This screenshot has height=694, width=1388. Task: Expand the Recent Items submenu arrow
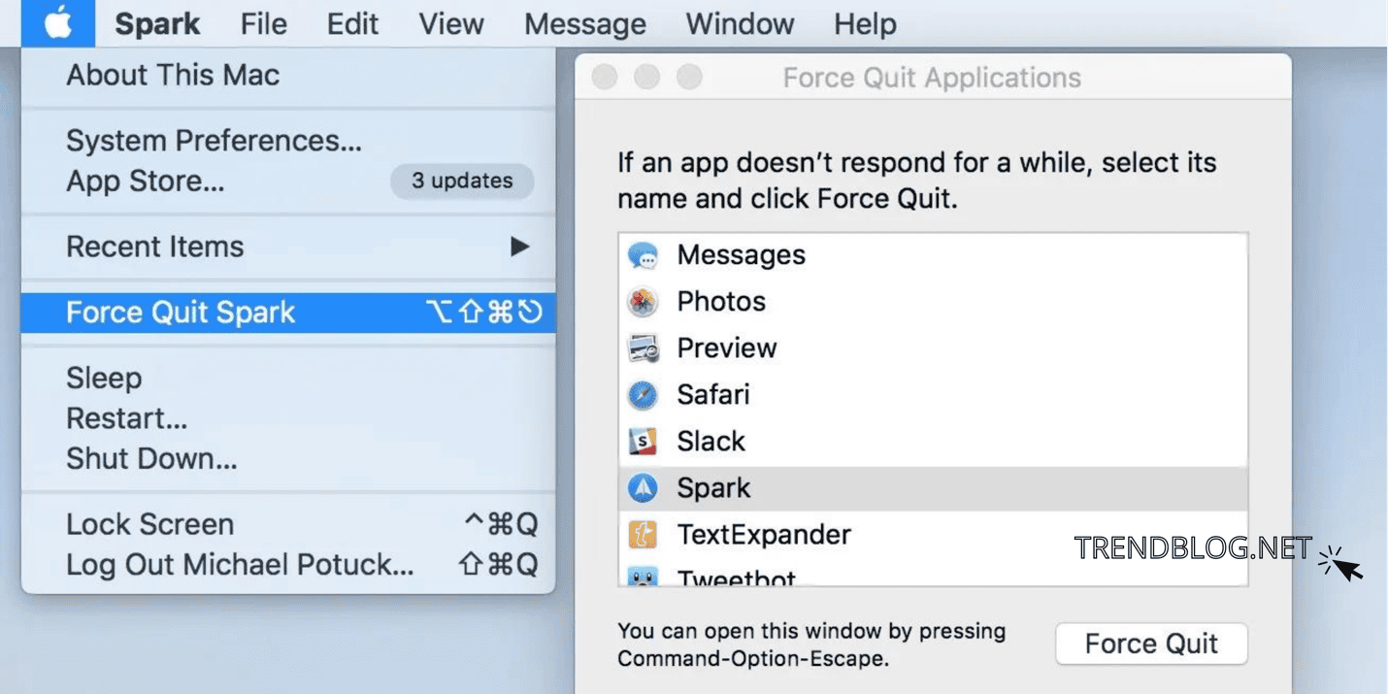click(520, 247)
